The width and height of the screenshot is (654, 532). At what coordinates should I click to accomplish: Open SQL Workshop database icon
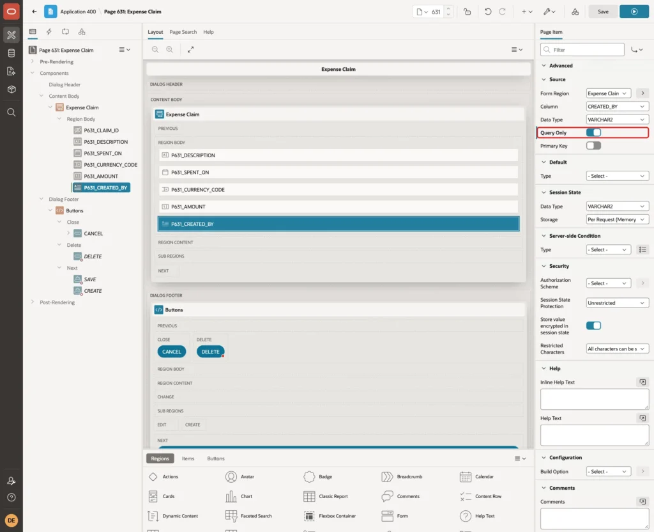click(11, 53)
